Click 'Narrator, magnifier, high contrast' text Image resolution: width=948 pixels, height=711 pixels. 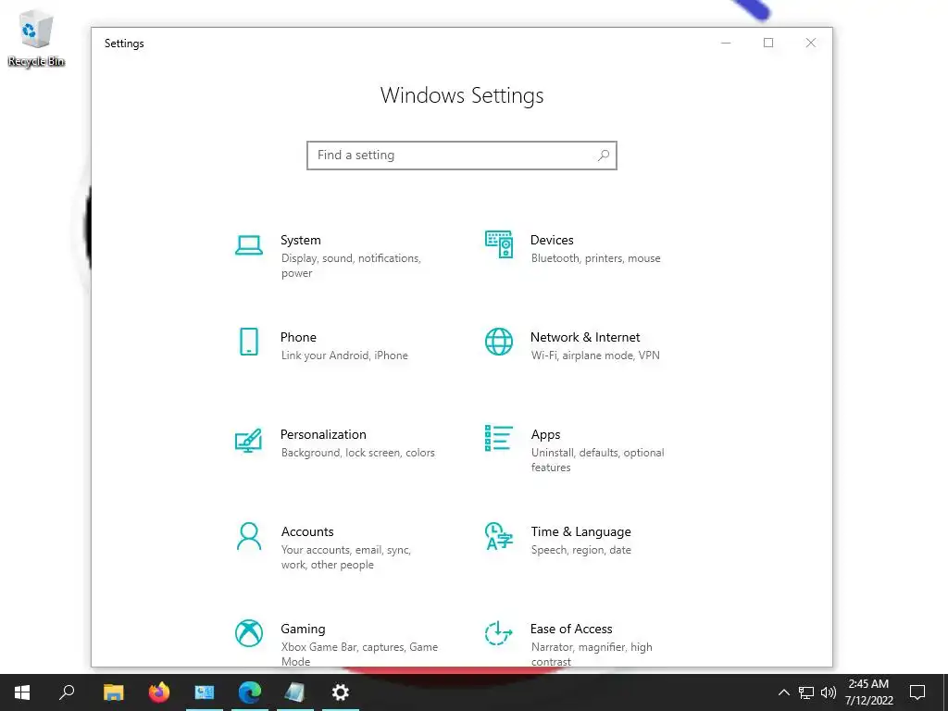click(x=592, y=655)
